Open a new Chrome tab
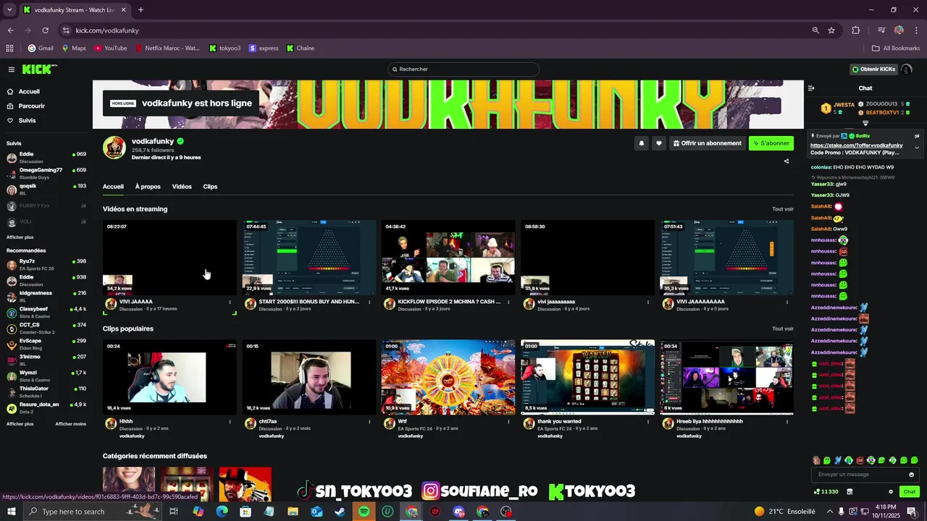 point(140,10)
